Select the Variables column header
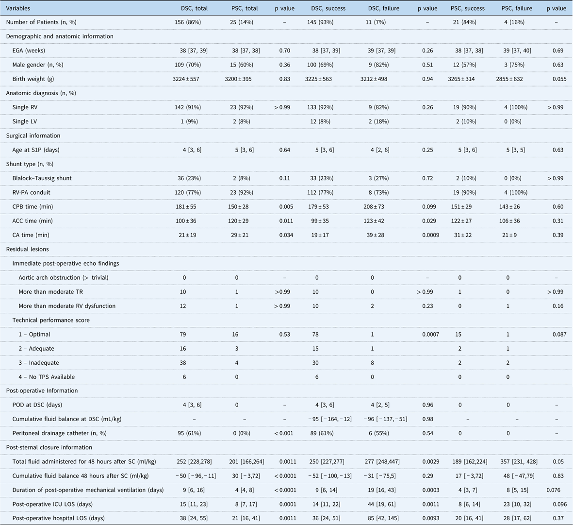Image resolution: width=573 pixels, height=525 pixels. pos(20,8)
